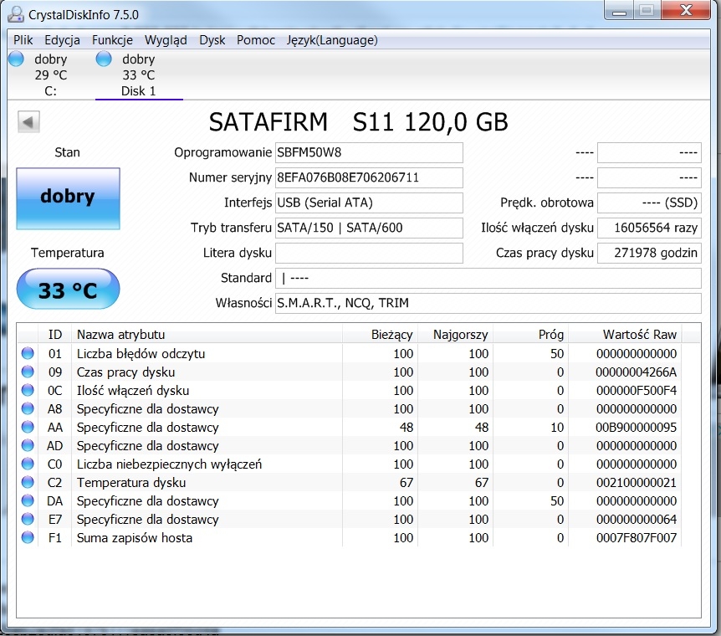721x636 pixels.
Task: Click the CrystalDiskInfo title bar icon
Action: pos(16,14)
